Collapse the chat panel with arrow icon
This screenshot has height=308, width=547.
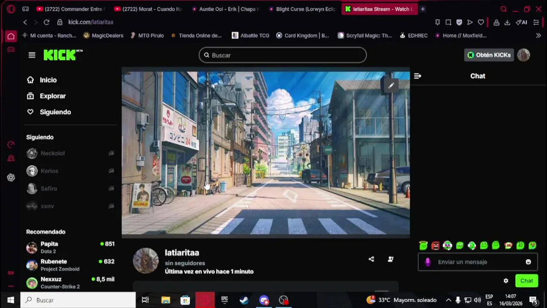pos(418,76)
